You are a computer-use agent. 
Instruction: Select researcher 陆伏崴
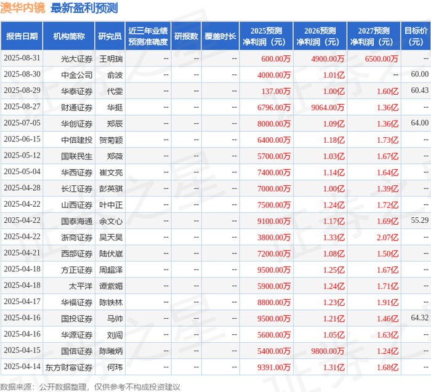tap(111, 254)
